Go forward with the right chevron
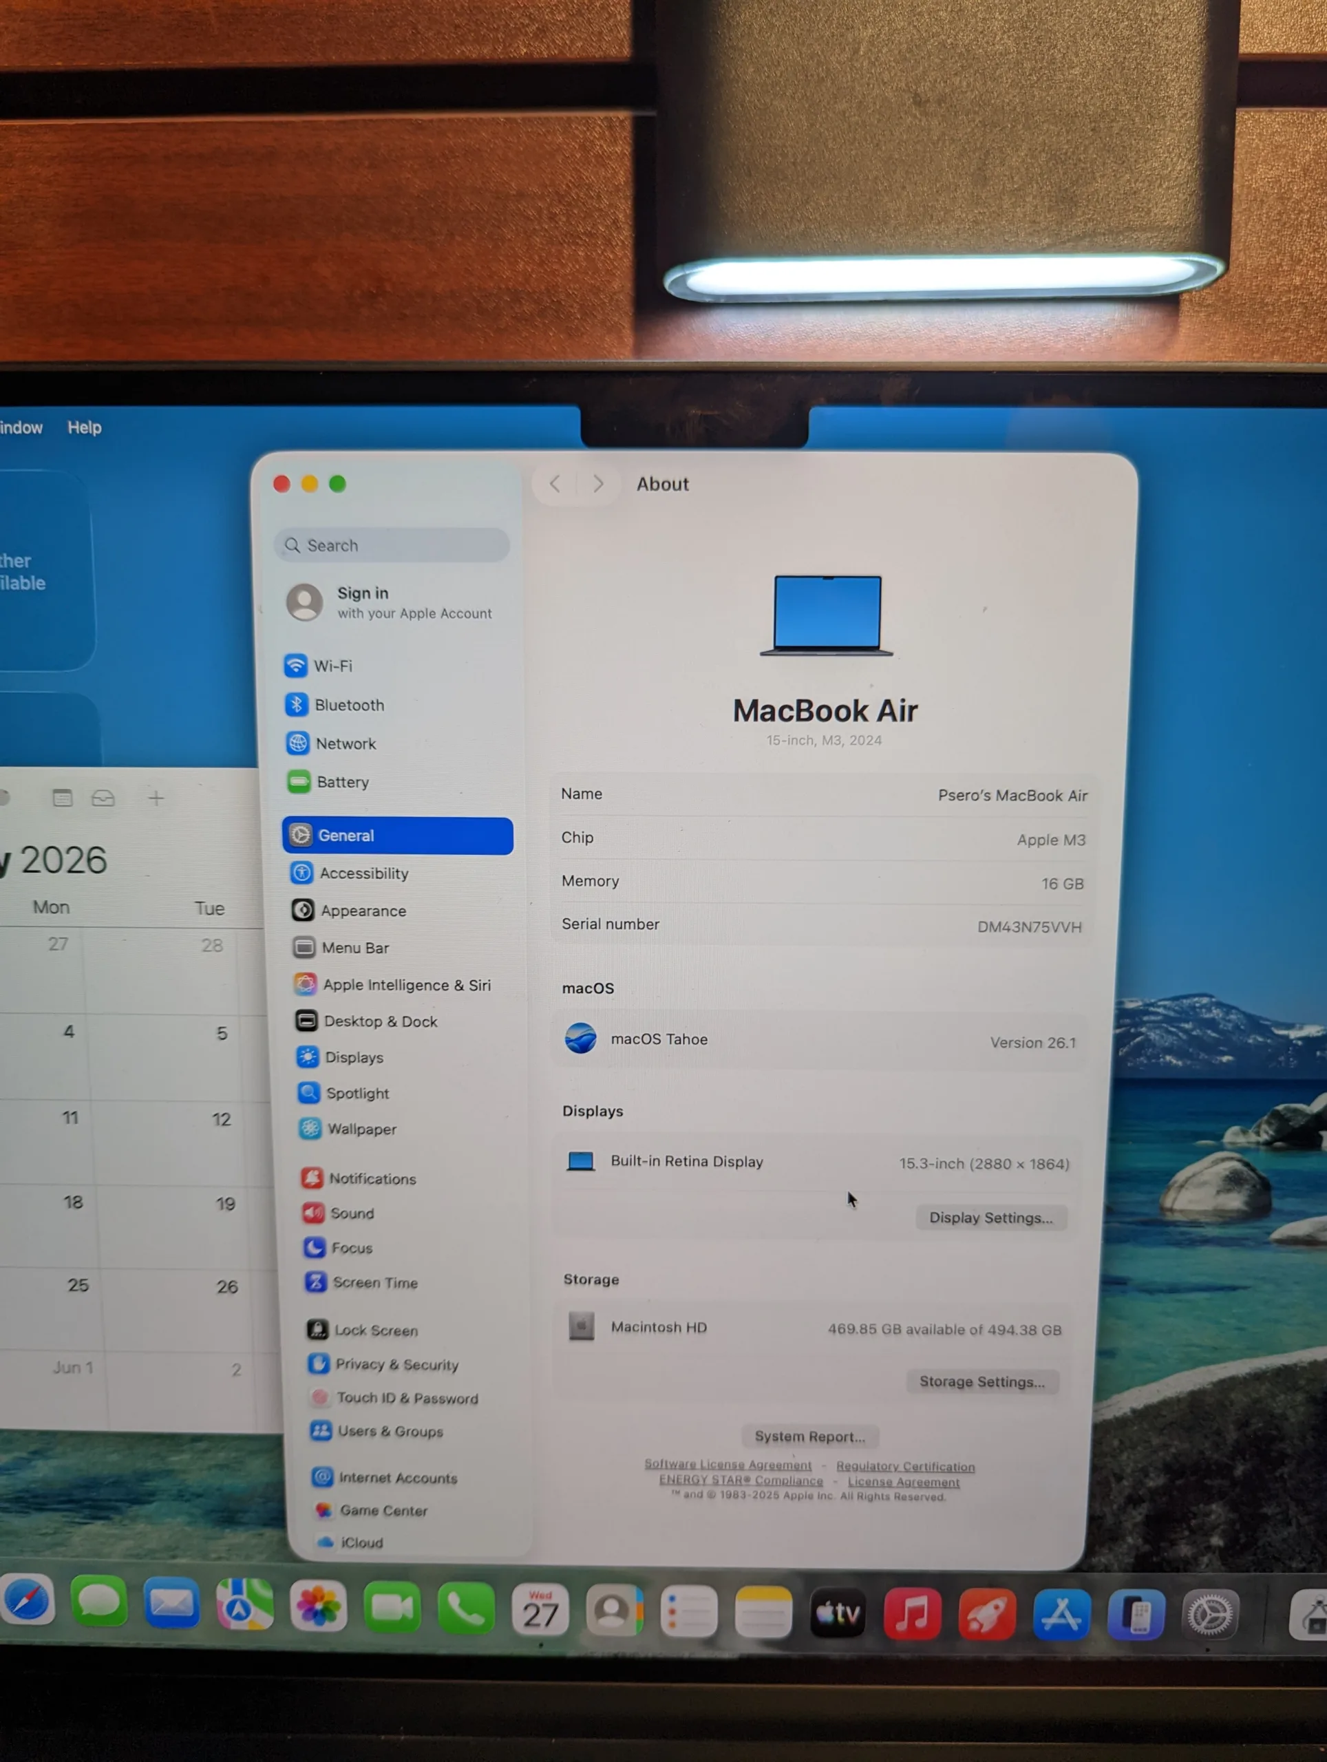The image size is (1327, 1762). pos(598,483)
